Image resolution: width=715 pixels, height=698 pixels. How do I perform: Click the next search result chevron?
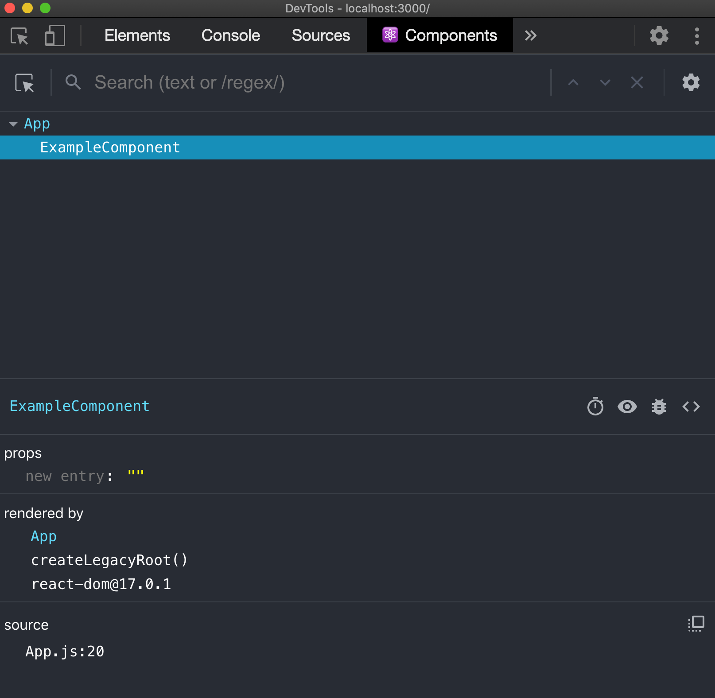604,82
